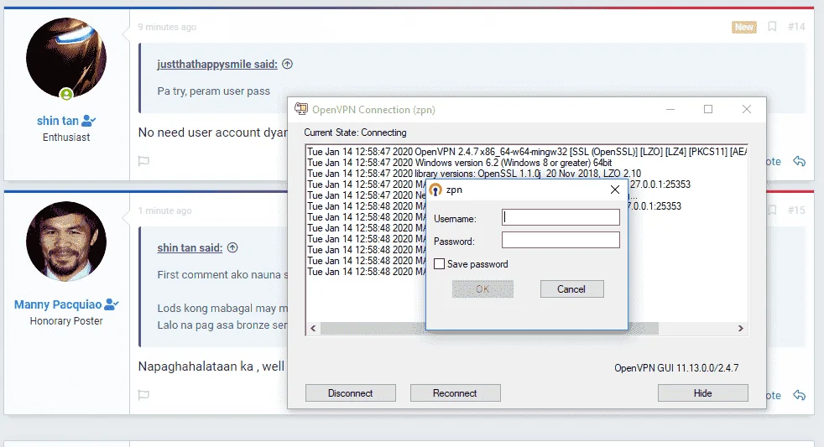Click the log line with library versions OpenSSL
Viewport: 824px width, 447px height.
point(475,174)
